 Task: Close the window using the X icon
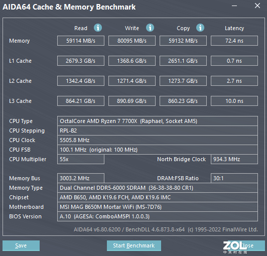[257, 6]
